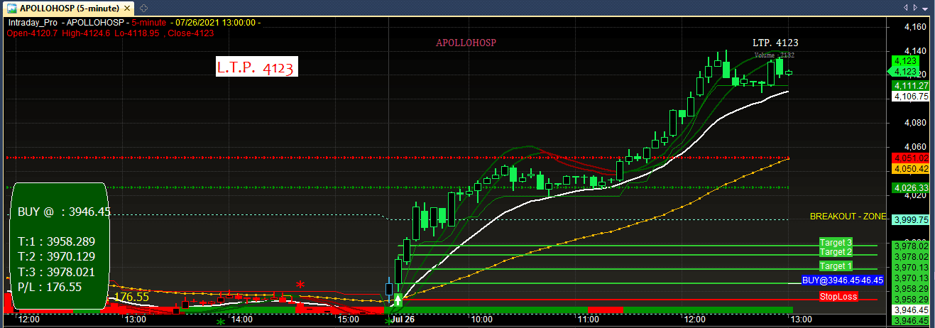The image size is (935, 328).
Task: Click the 4,080 price axis label
Action: tap(916, 123)
